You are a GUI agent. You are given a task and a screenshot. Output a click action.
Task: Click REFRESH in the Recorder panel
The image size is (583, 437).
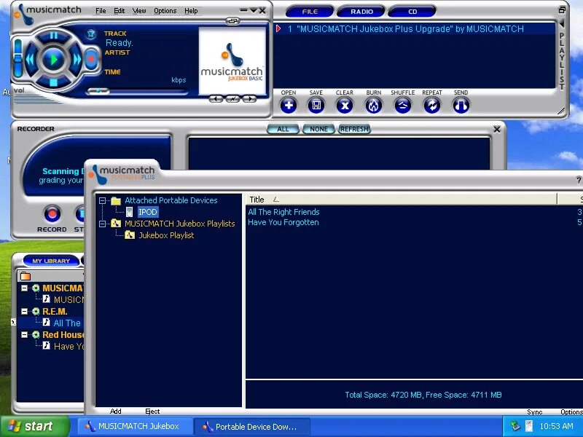(354, 129)
